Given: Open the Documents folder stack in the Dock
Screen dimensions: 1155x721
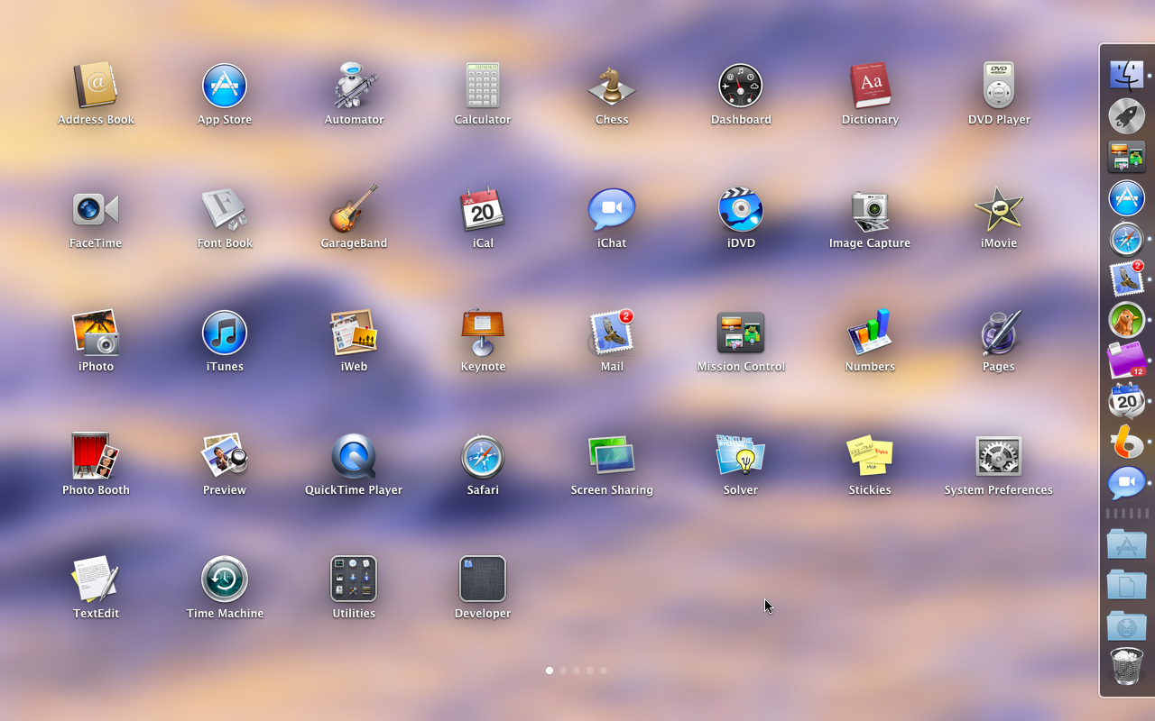Looking at the screenshot, I should coord(1126,586).
